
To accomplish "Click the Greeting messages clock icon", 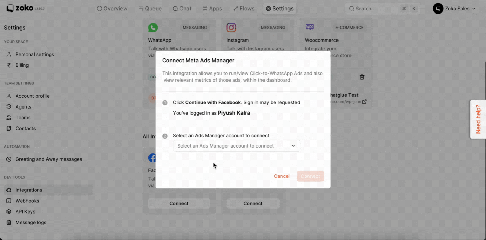I will pyautogui.click(x=9, y=159).
